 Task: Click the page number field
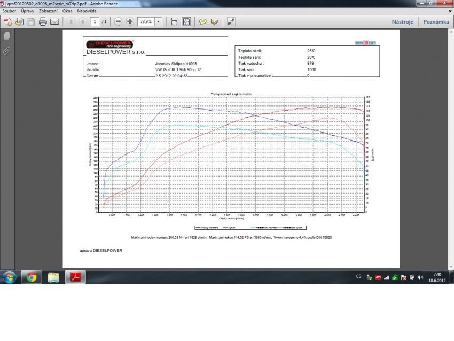[x=95, y=21]
